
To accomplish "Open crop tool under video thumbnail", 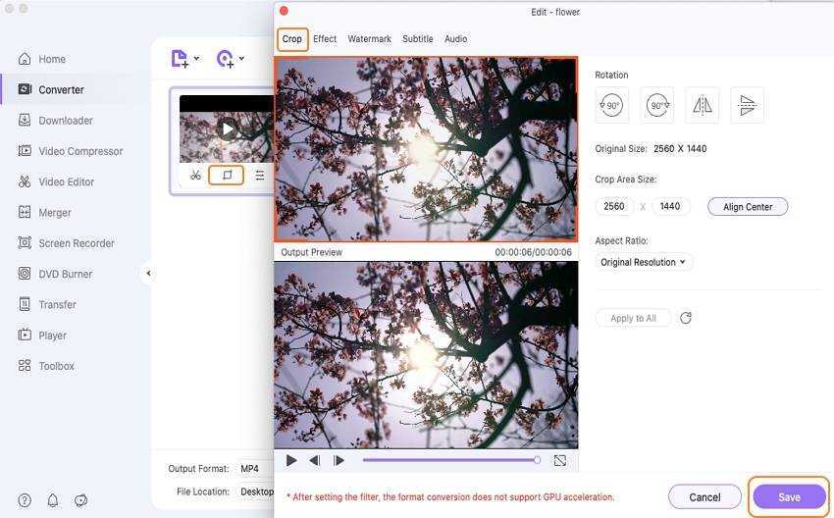I will point(227,176).
